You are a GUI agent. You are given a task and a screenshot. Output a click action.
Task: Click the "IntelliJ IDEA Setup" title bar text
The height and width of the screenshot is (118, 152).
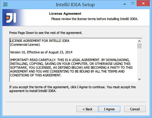point(75,5)
